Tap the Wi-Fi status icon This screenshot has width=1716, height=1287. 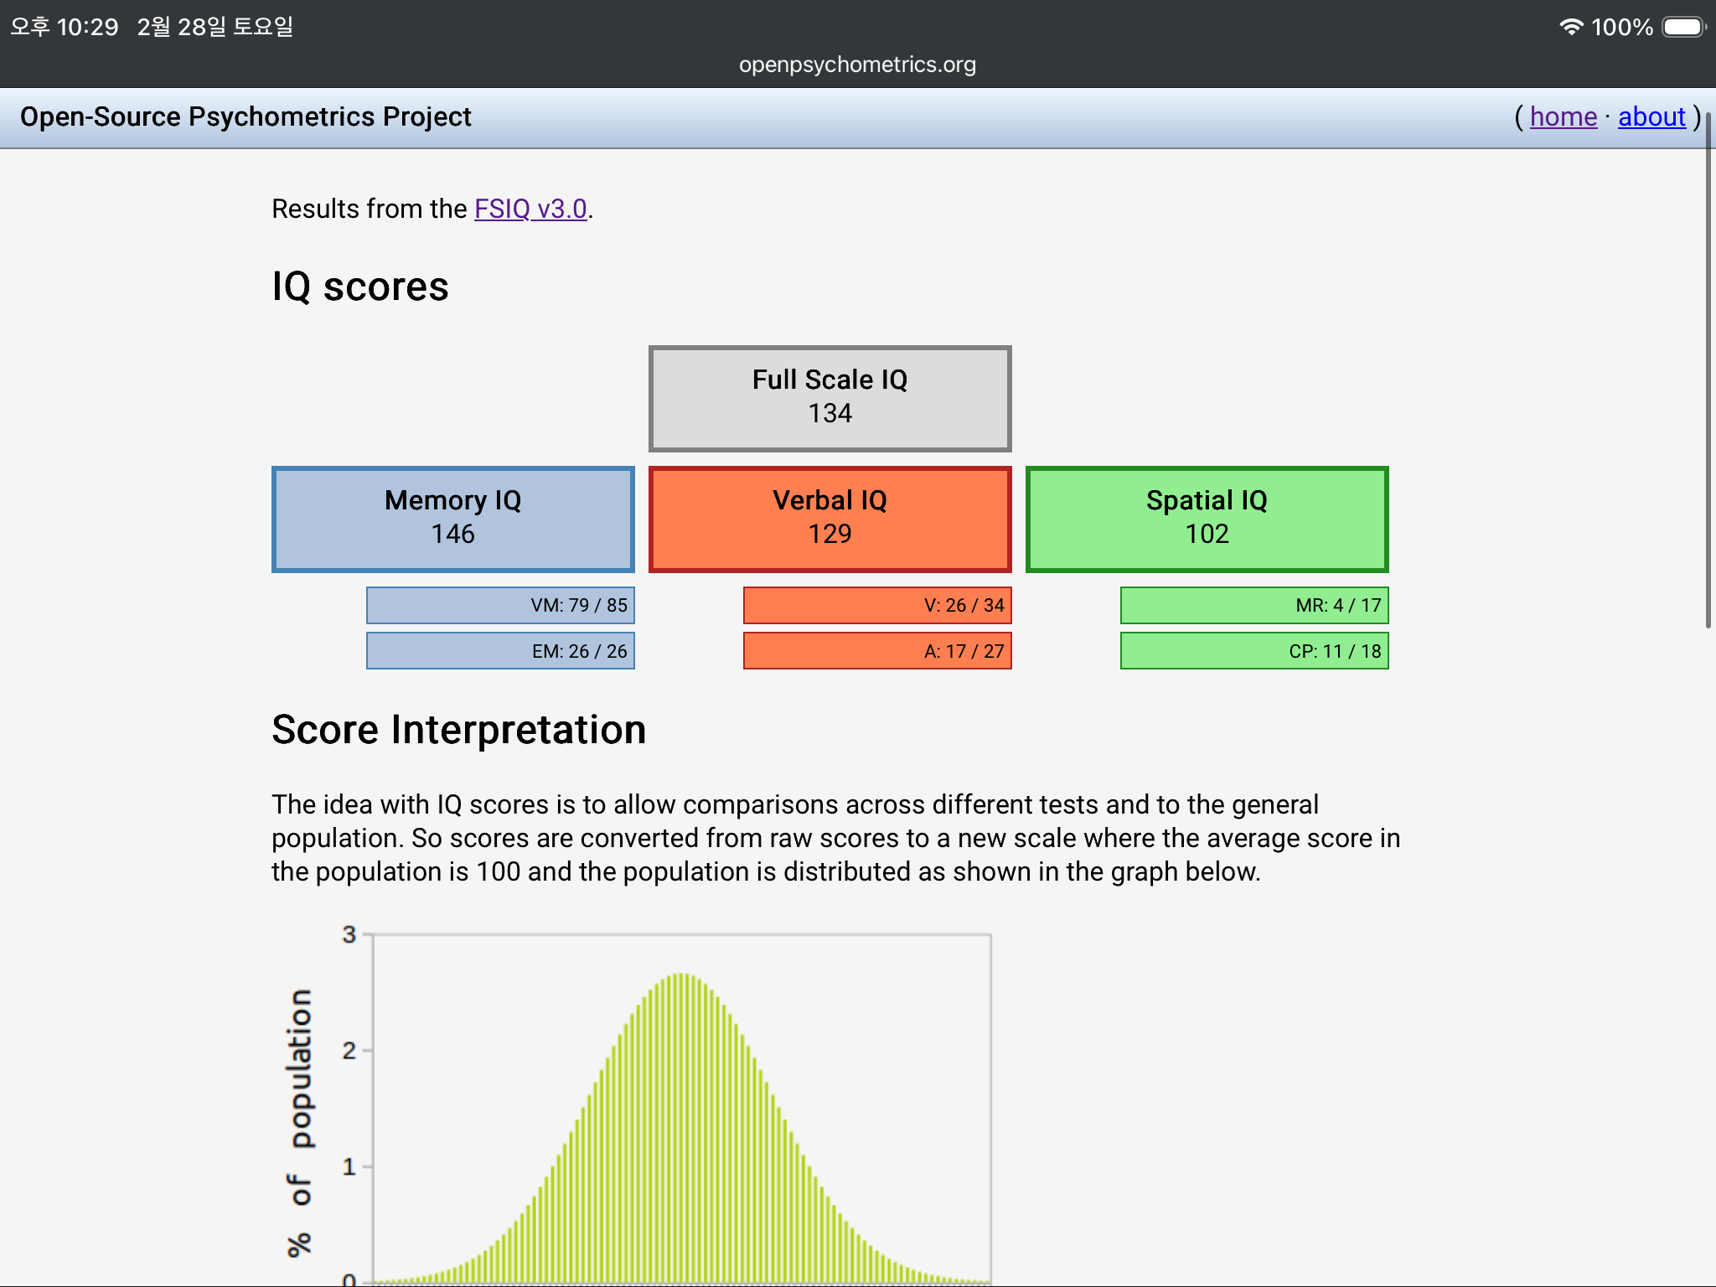click(x=1570, y=27)
